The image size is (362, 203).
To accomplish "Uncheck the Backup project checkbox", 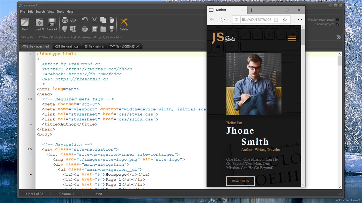I will point(338,24).
